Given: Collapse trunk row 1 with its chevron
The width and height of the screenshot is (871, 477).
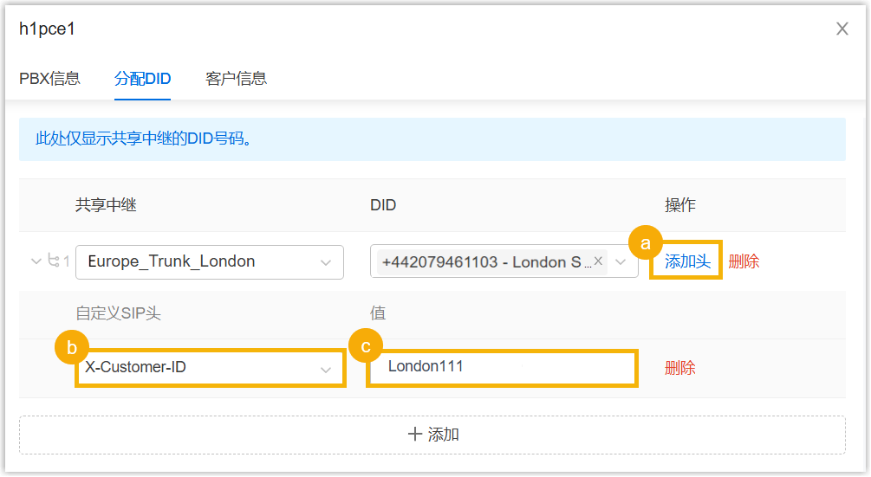Looking at the screenshot, I should click(36, 261).
